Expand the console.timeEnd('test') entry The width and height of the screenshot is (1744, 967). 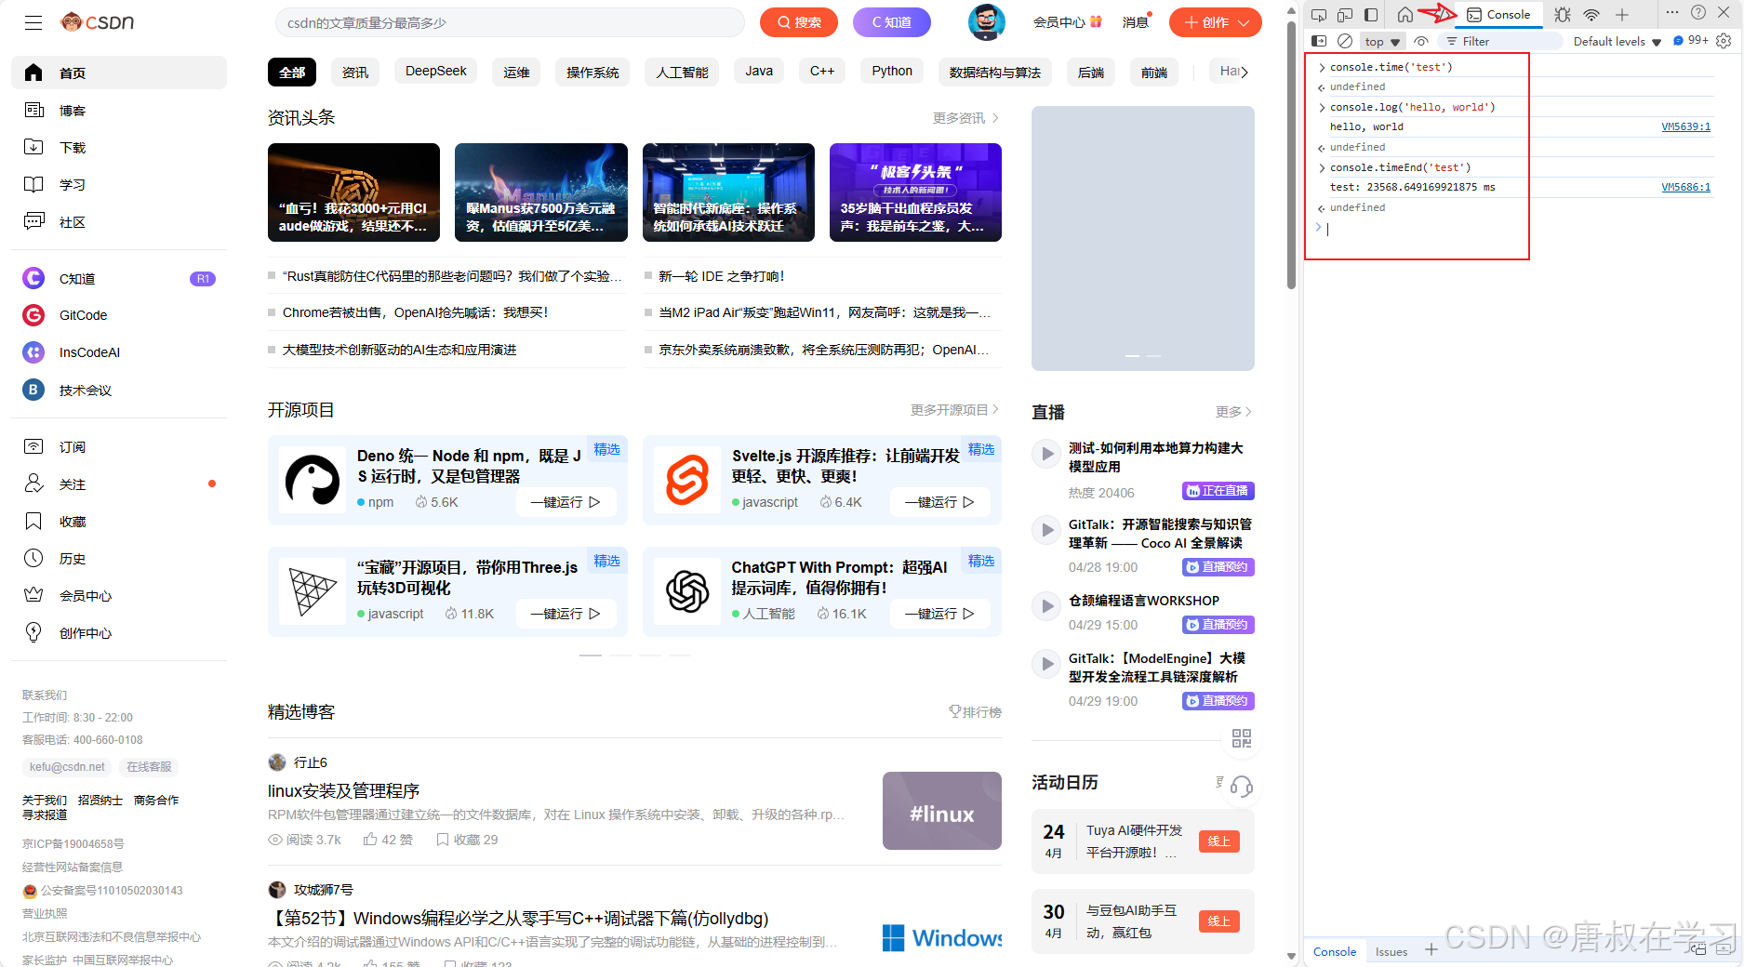click(1322, 168)
